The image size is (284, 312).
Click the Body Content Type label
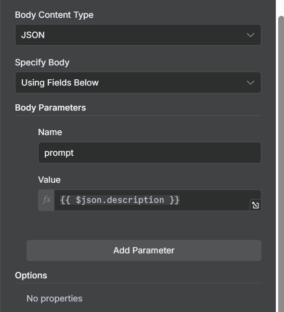point(54,15)
